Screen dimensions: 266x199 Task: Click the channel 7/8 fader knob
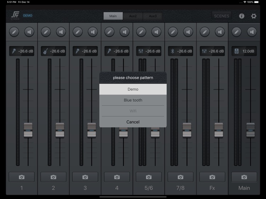[x=187, y=130]
